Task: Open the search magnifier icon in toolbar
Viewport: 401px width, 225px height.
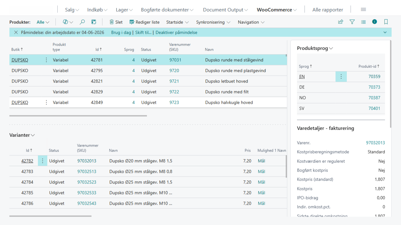Action: (x=82, y=22)
